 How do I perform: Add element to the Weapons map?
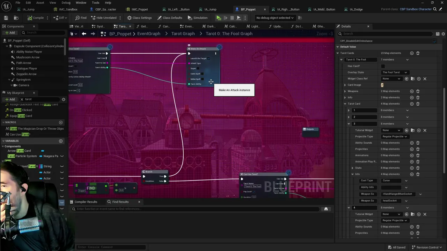pyautogui.click(x=412, y=91)
